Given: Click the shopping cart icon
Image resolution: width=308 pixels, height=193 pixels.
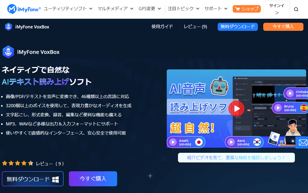Looking at the screenshot, I should (237, 9).
